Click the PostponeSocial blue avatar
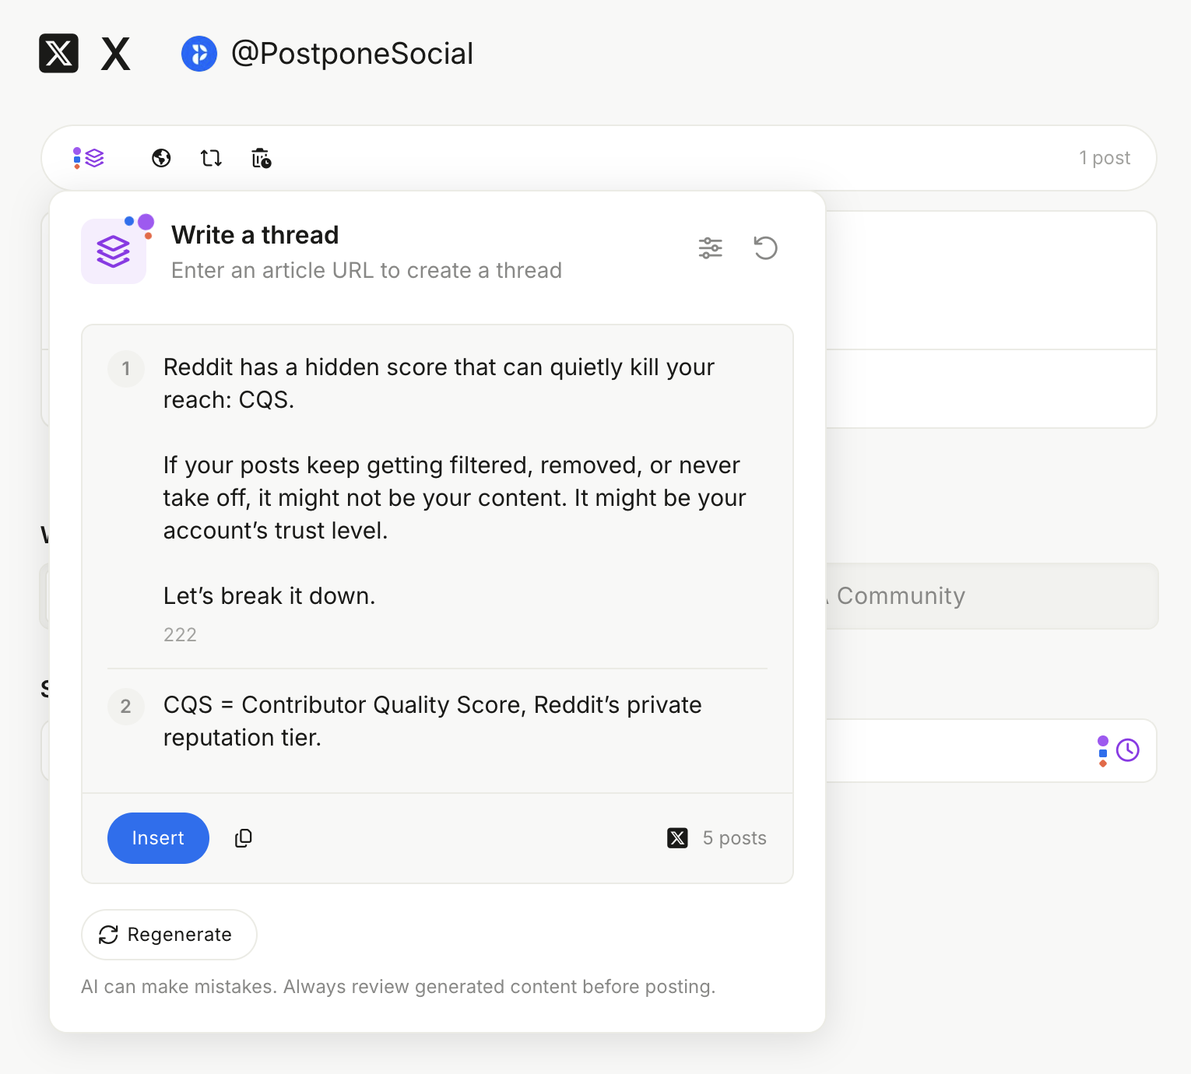1191x1074 pixels. [199, 54]
